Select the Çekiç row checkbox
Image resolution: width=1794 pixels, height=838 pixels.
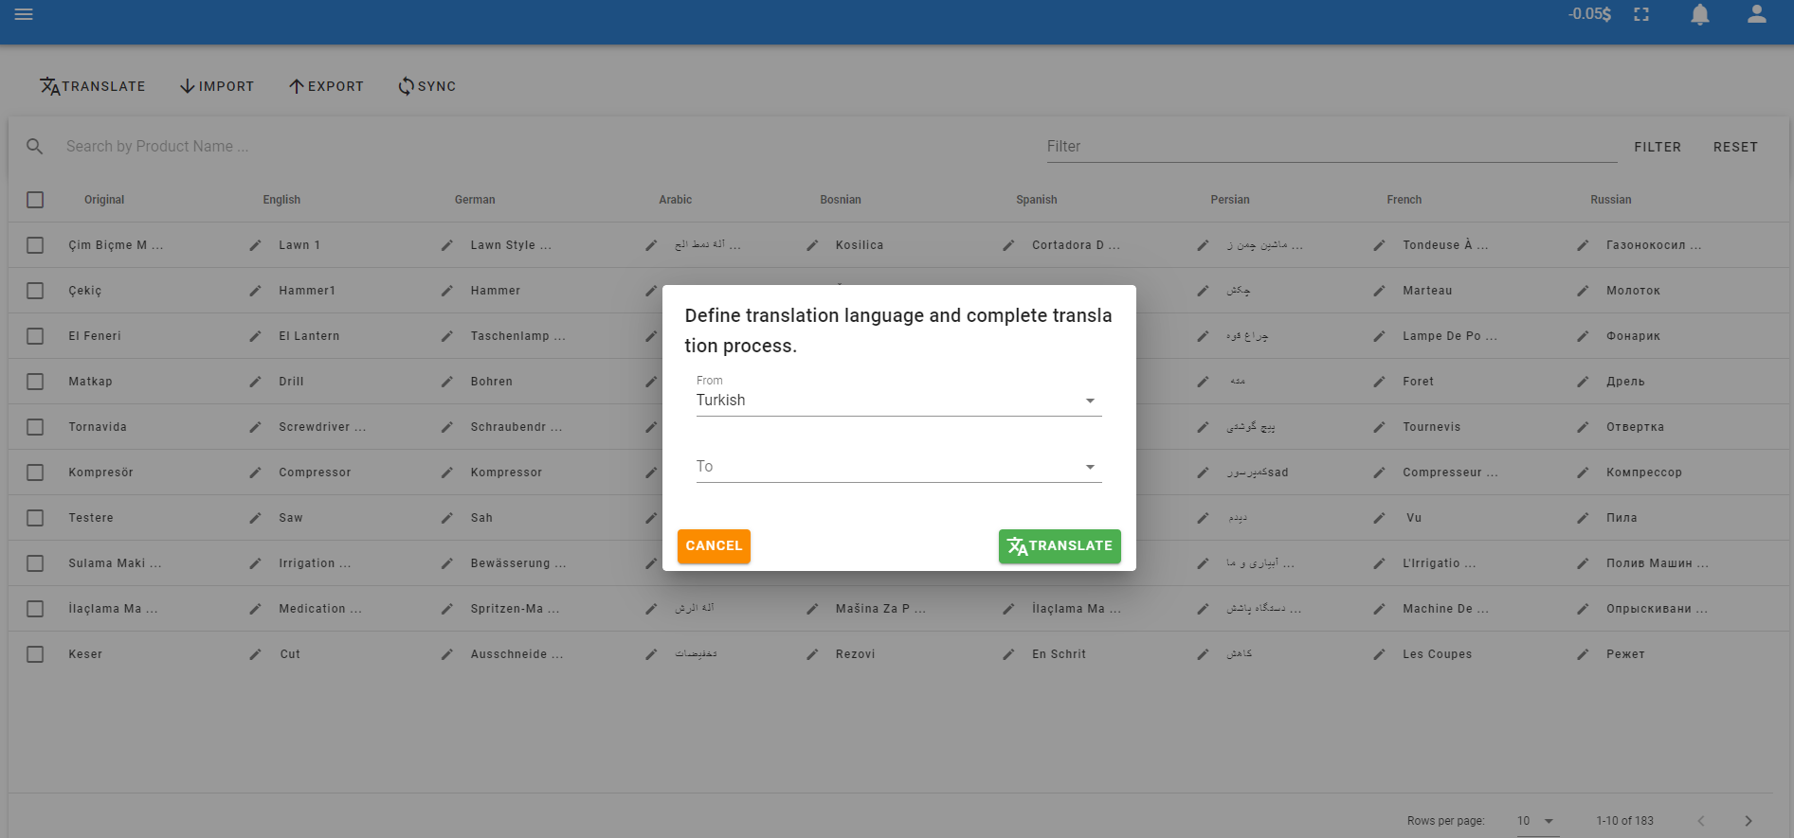(x=35, y=291)
